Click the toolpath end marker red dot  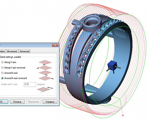123,115
